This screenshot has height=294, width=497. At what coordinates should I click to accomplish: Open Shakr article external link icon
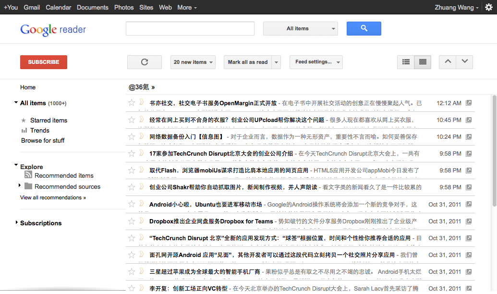click(x=469, y=187)
